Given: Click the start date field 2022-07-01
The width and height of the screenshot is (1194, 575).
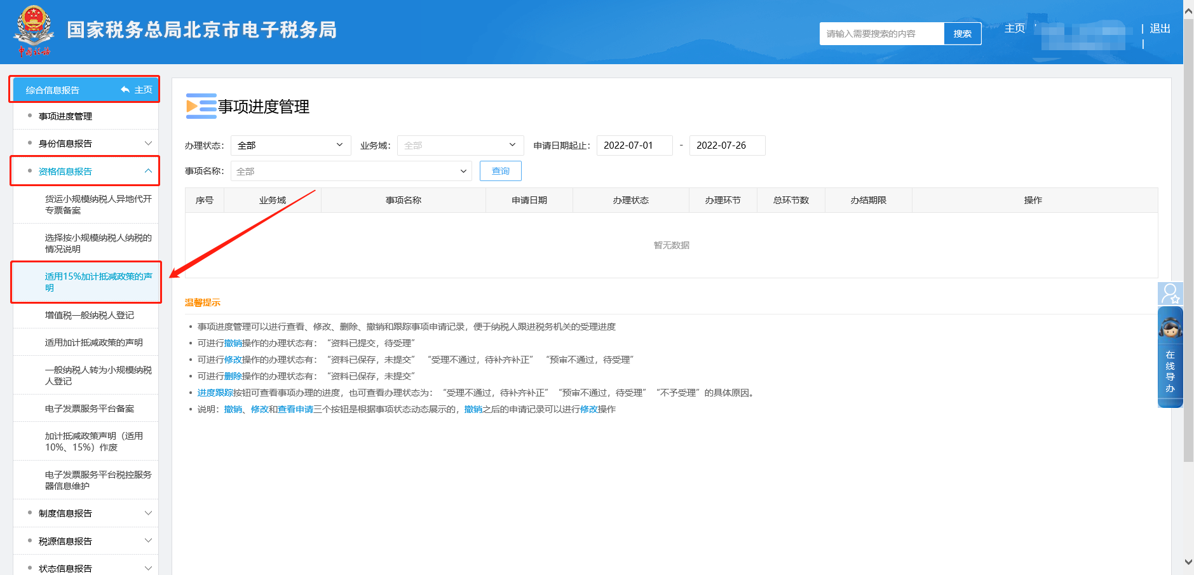Looking at the screenshot, I should click(634, 145).
